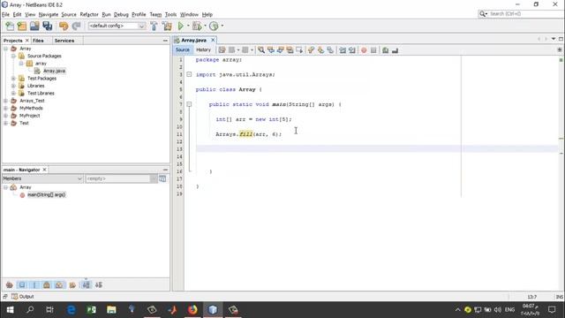The image size is (565, 318).
Task: Open the Window menu
Action: pyautogui.click(x=189, y=14)
